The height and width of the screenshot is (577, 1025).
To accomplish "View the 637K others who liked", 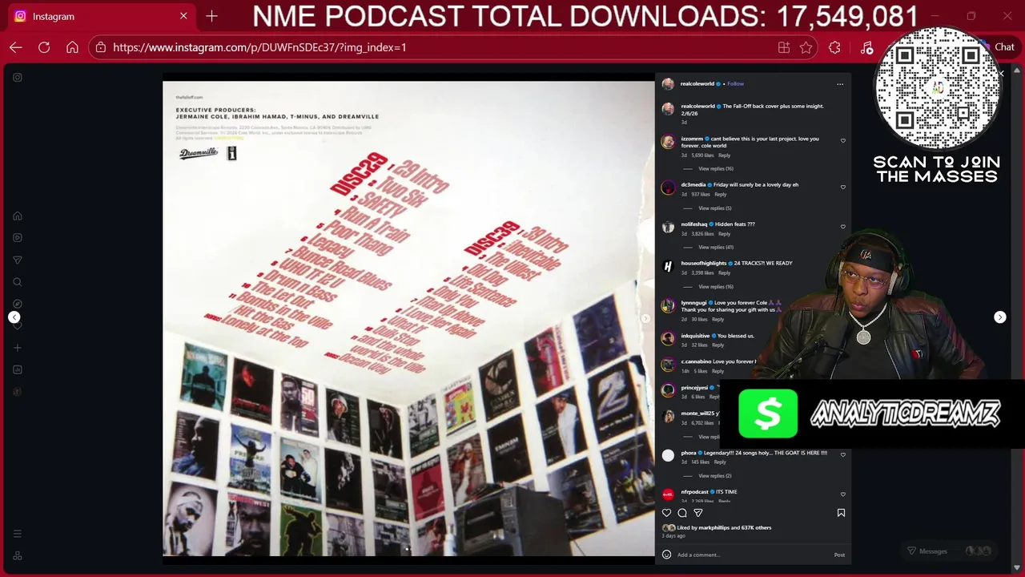I will [x=756, y=527].
